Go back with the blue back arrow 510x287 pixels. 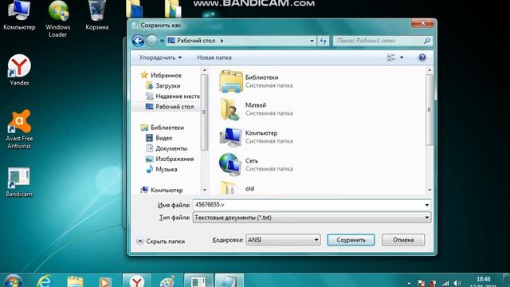(138, 41)
